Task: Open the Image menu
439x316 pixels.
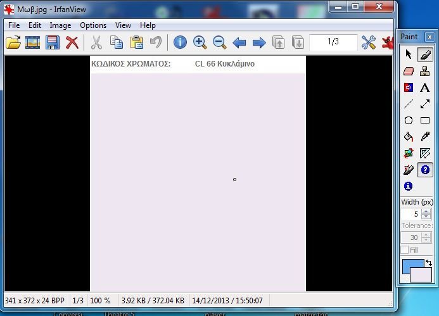Action: [60, 25]
